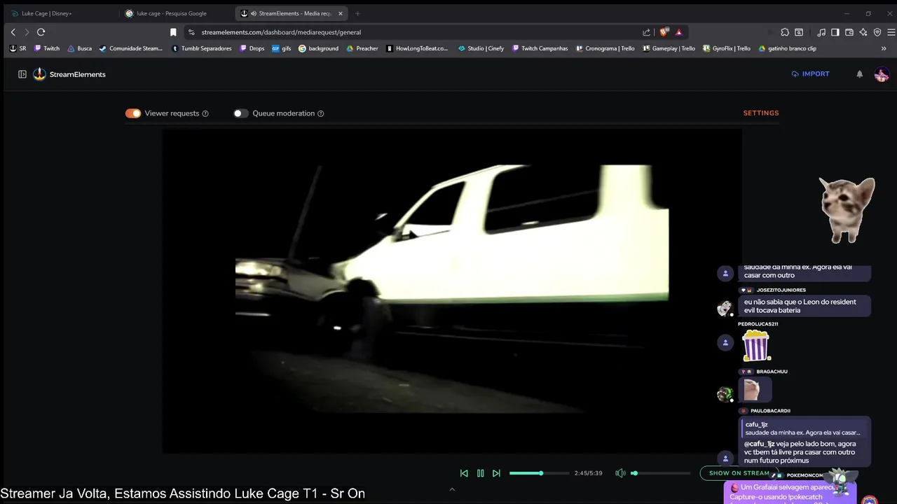
Task: Close the StreamElements browser tab
Action: [x=341, y=13]
